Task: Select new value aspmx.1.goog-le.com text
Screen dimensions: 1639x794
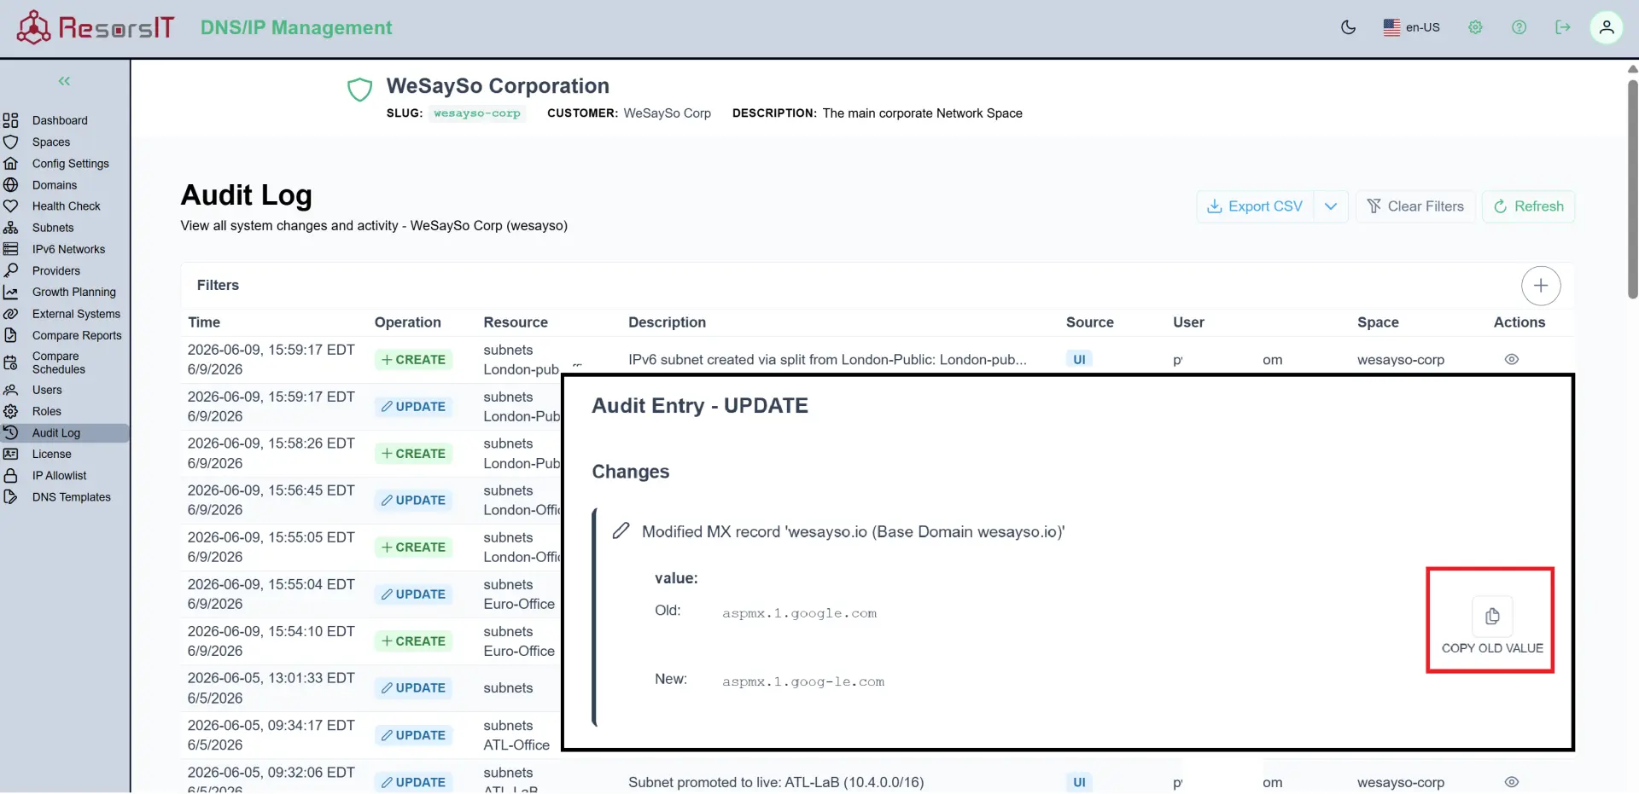Action: point(802,681)
